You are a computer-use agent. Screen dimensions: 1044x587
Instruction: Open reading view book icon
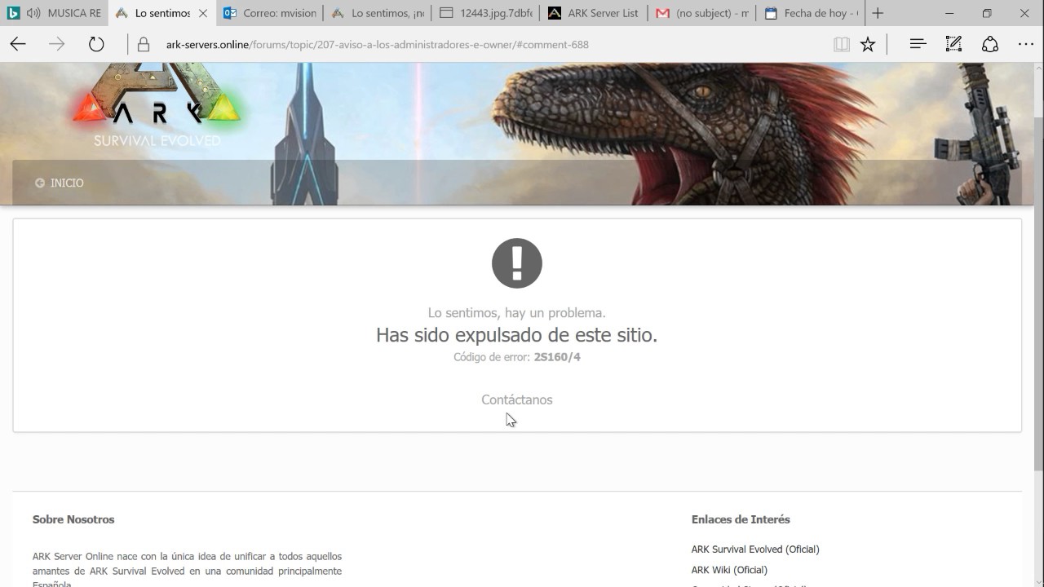point(842,45)
